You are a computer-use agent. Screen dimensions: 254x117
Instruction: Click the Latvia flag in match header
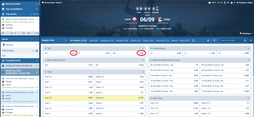coord(135,19)
